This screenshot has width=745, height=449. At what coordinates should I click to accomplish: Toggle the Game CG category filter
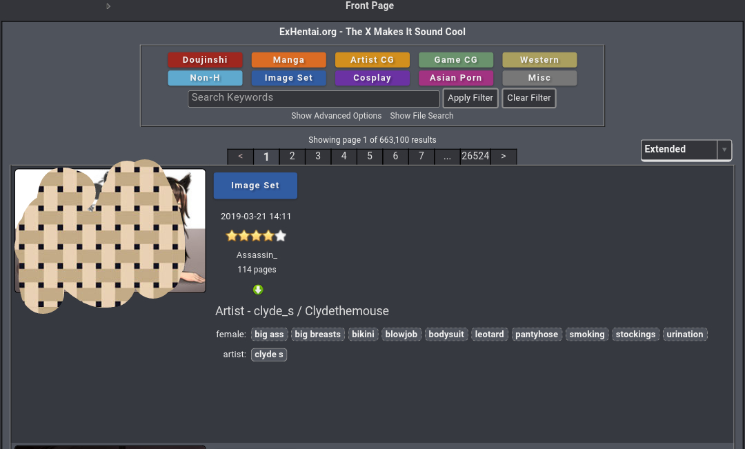point(456,60)
